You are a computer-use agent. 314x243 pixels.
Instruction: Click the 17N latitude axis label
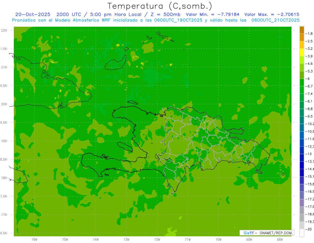[4, 215]
